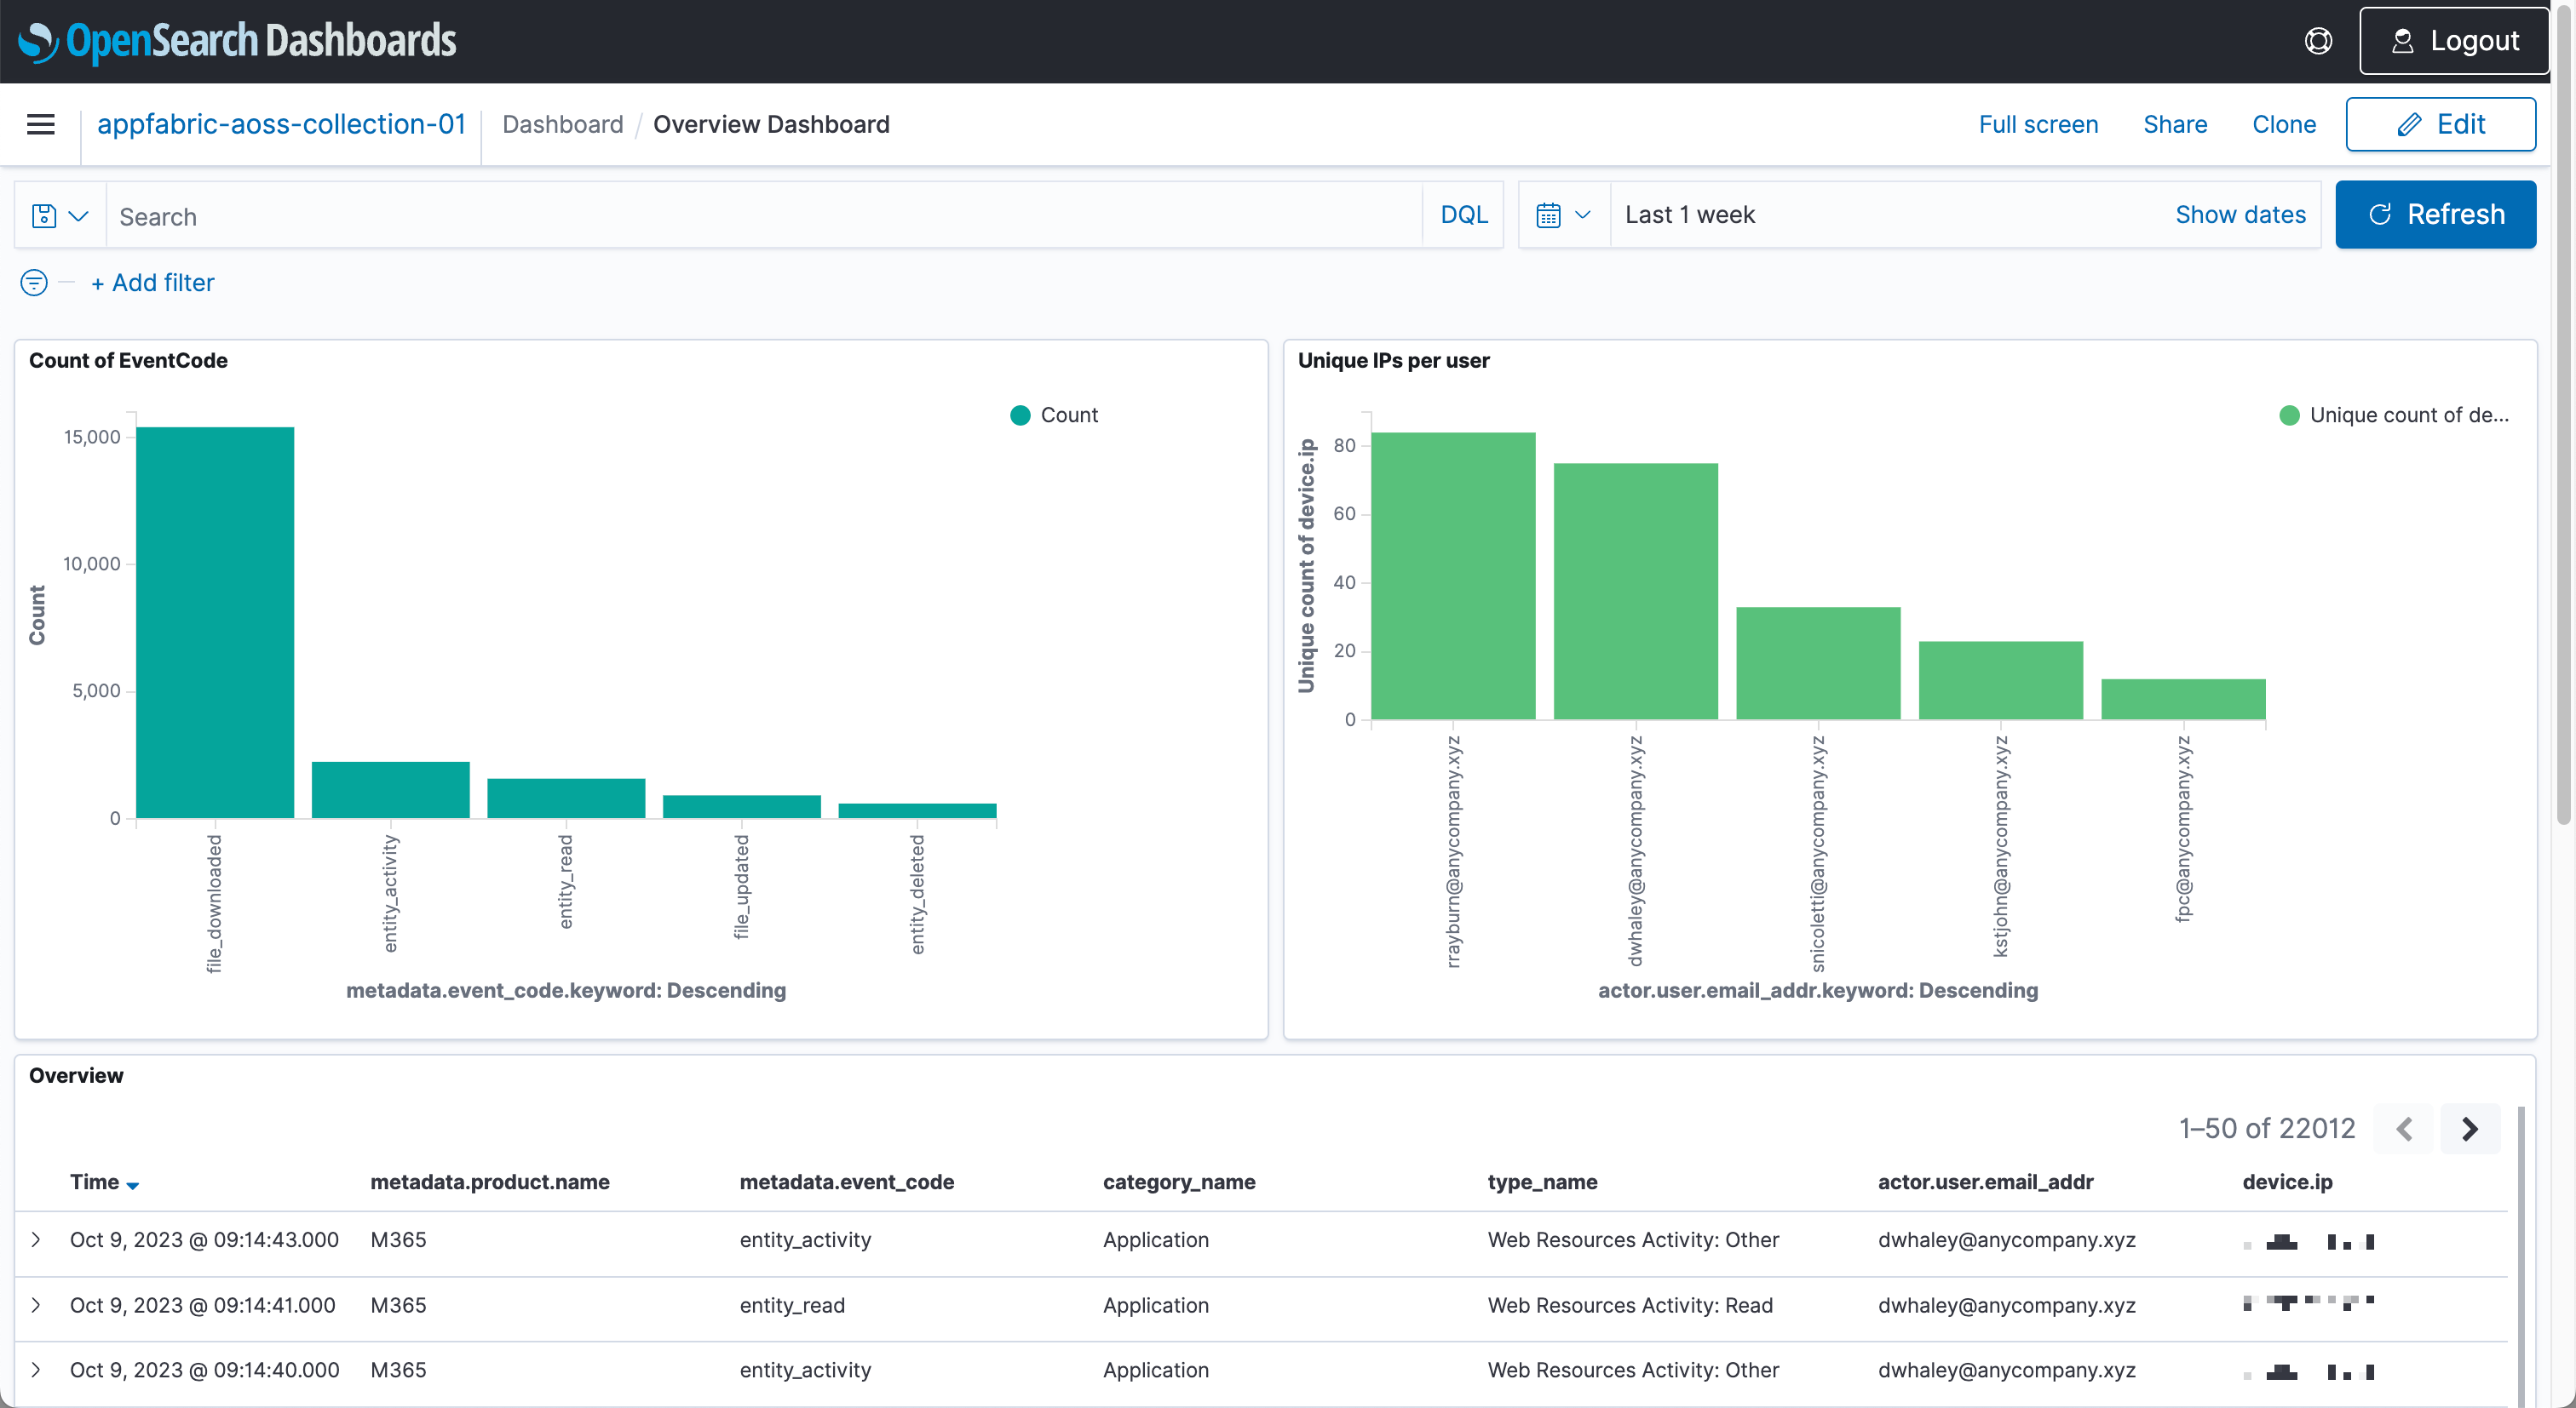Open the Dashboard breadcrumb item
The width and height of the screenshot is (2576, 1408).
[x=563, y=124]
